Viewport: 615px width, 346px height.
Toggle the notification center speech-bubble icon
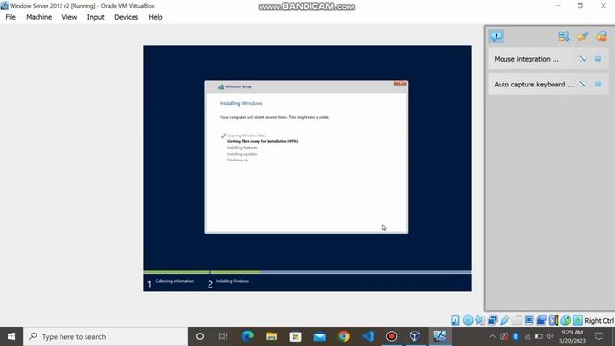[x=497, y=37]
